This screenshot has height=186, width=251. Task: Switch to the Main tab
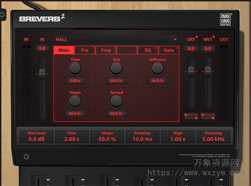(64, 50)
